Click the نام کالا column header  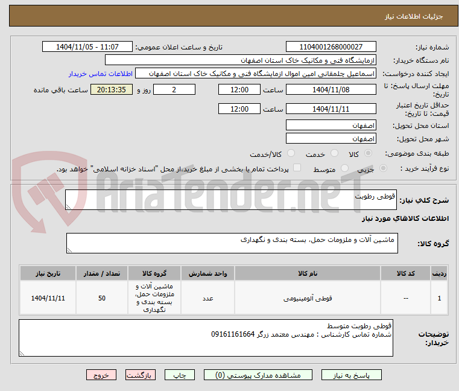308,273
